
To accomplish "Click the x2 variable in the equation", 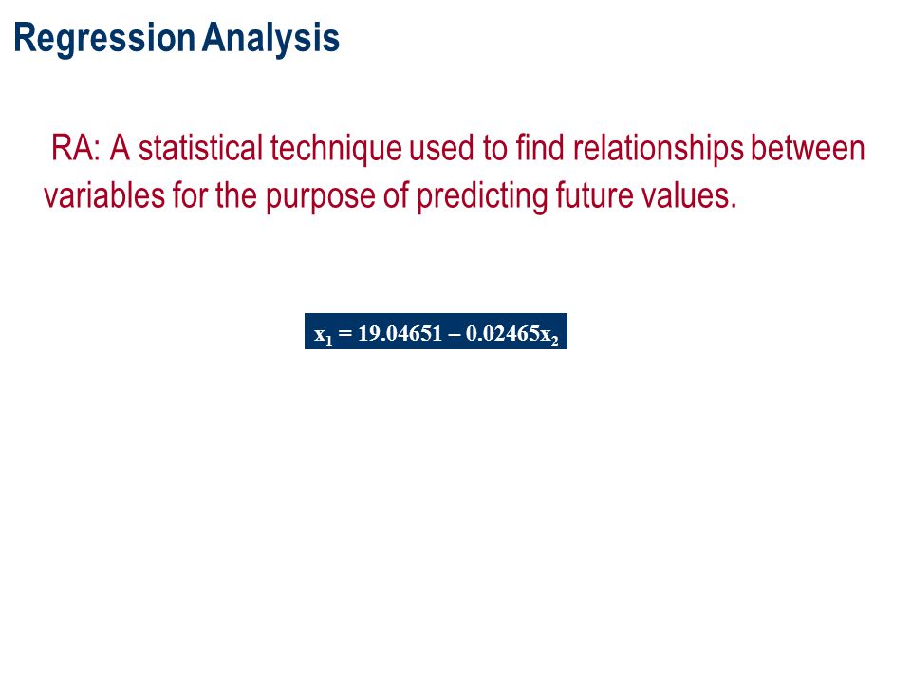I will (x=549, y=335).
